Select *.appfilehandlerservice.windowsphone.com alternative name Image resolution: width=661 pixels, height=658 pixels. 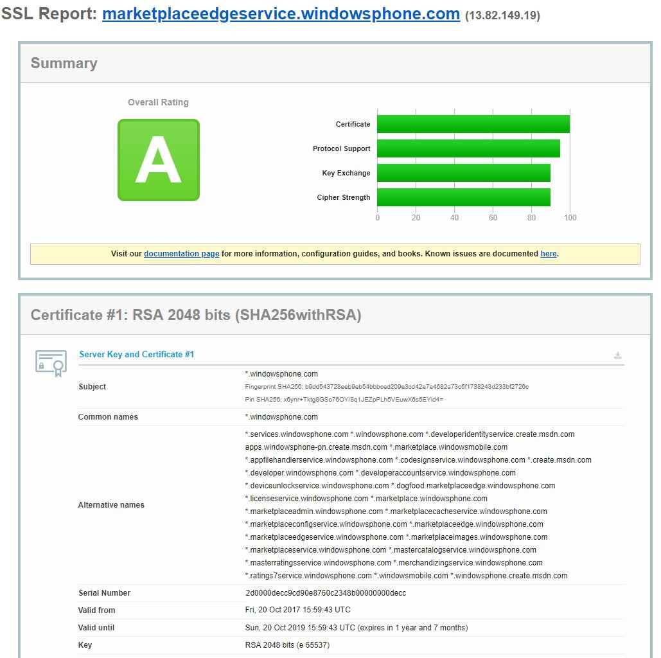[319, 460]
